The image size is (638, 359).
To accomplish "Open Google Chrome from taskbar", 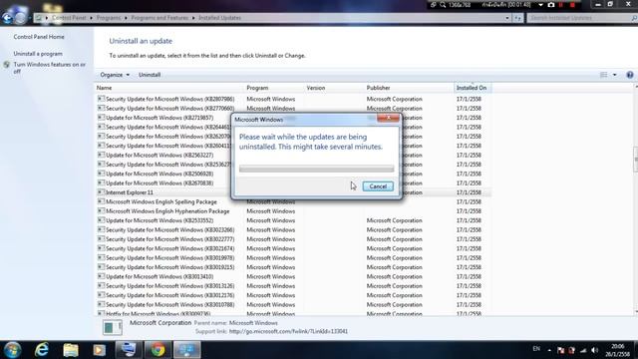I will (x=158, y=350).
